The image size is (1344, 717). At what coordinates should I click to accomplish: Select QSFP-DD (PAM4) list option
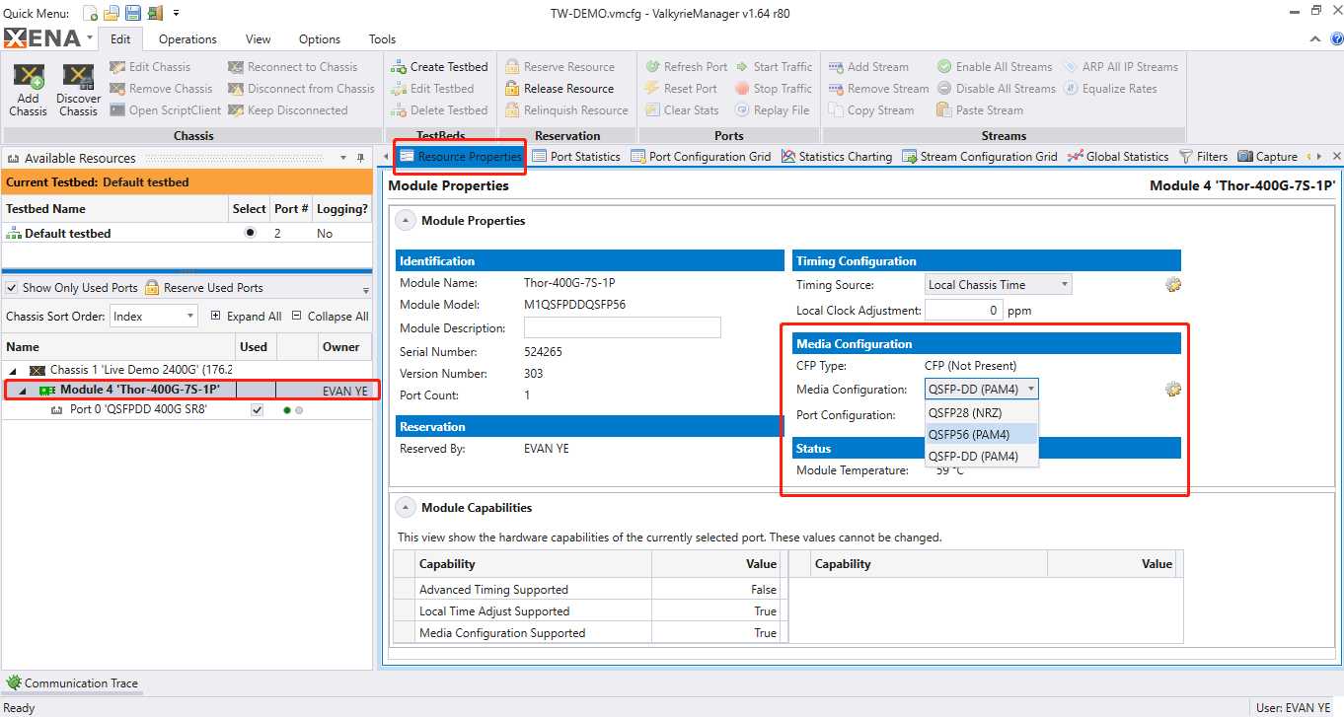point(981,457)
